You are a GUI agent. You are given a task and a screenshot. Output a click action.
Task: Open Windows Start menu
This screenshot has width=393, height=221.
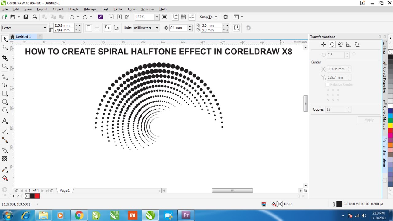click(7, 215)
